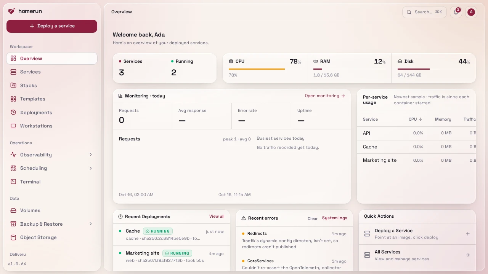Click the arrow icon on All Services
488x274 pixels.
[468, 255]
